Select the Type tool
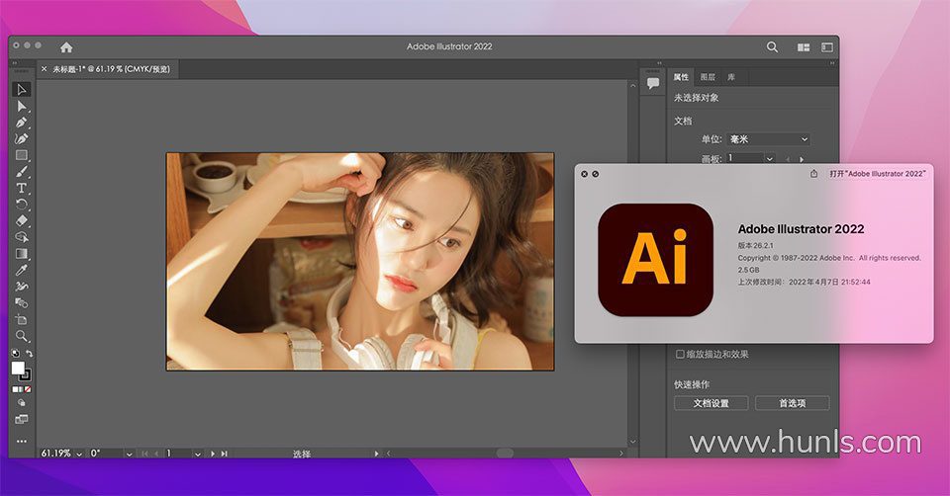Image resolution: width=950 pixels, height=496 pixels. point(22,188)
